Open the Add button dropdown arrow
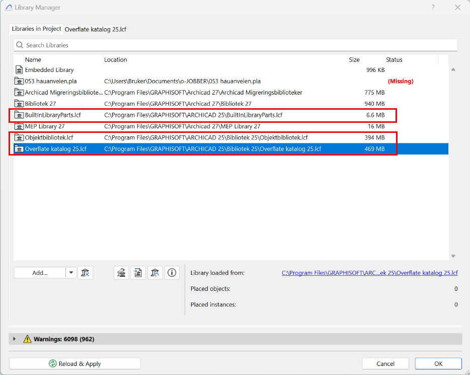 tap(71, 273)
